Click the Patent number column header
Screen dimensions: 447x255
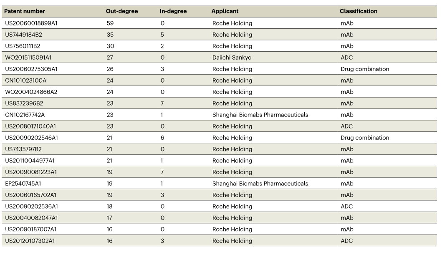pyautogui.click(x=25, y=11)
